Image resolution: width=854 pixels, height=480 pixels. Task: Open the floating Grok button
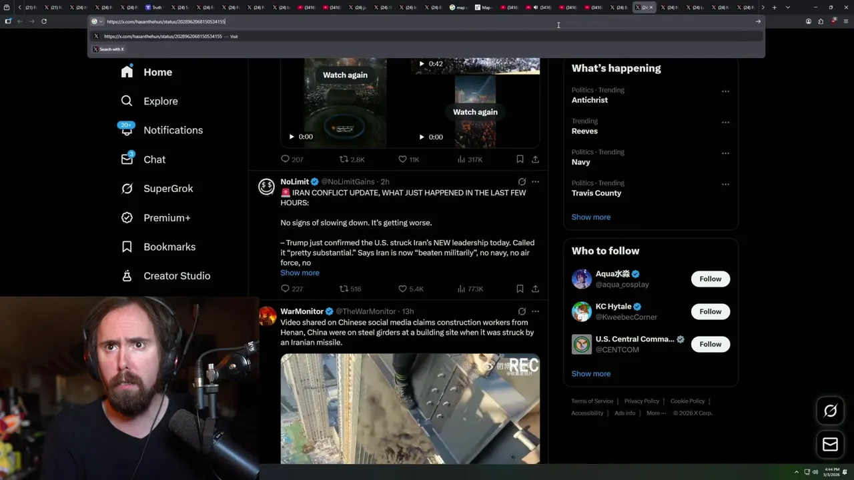click(830, 411)
